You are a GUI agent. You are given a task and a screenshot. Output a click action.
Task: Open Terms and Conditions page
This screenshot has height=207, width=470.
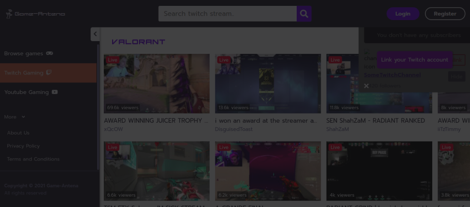click(x=33, y=159)
